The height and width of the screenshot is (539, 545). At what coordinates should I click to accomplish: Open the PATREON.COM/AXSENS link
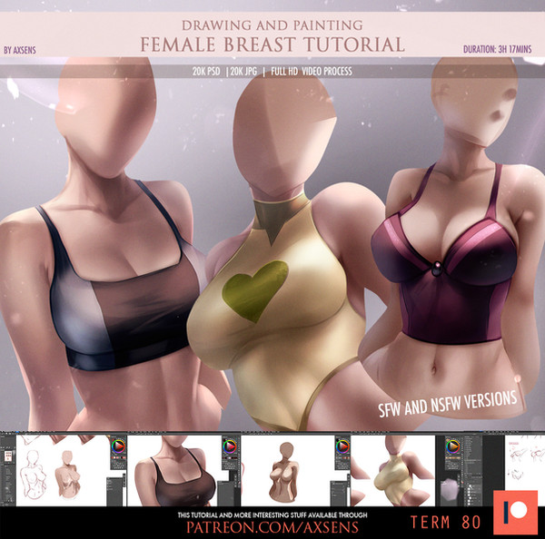point(272,527)
